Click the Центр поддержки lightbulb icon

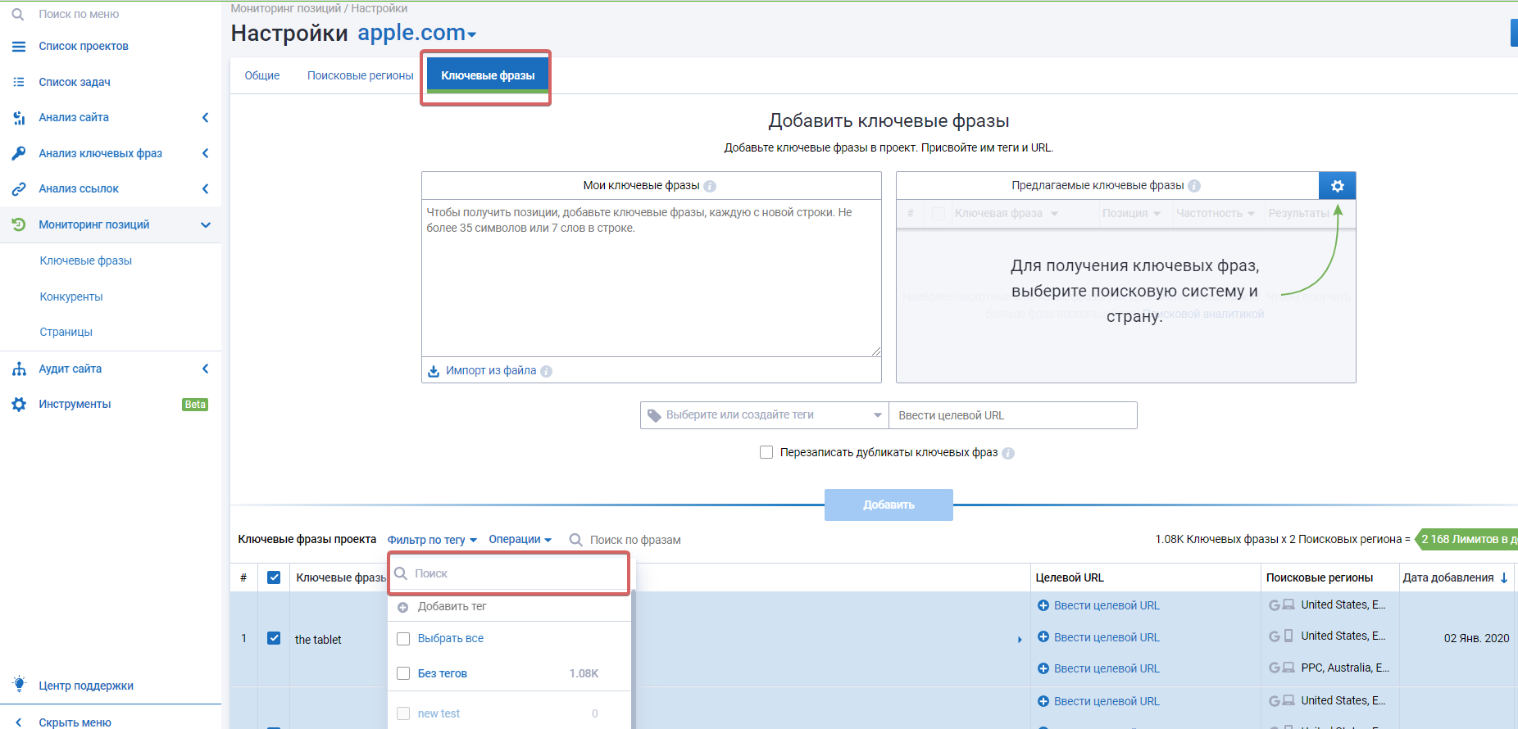click(19, 685)
